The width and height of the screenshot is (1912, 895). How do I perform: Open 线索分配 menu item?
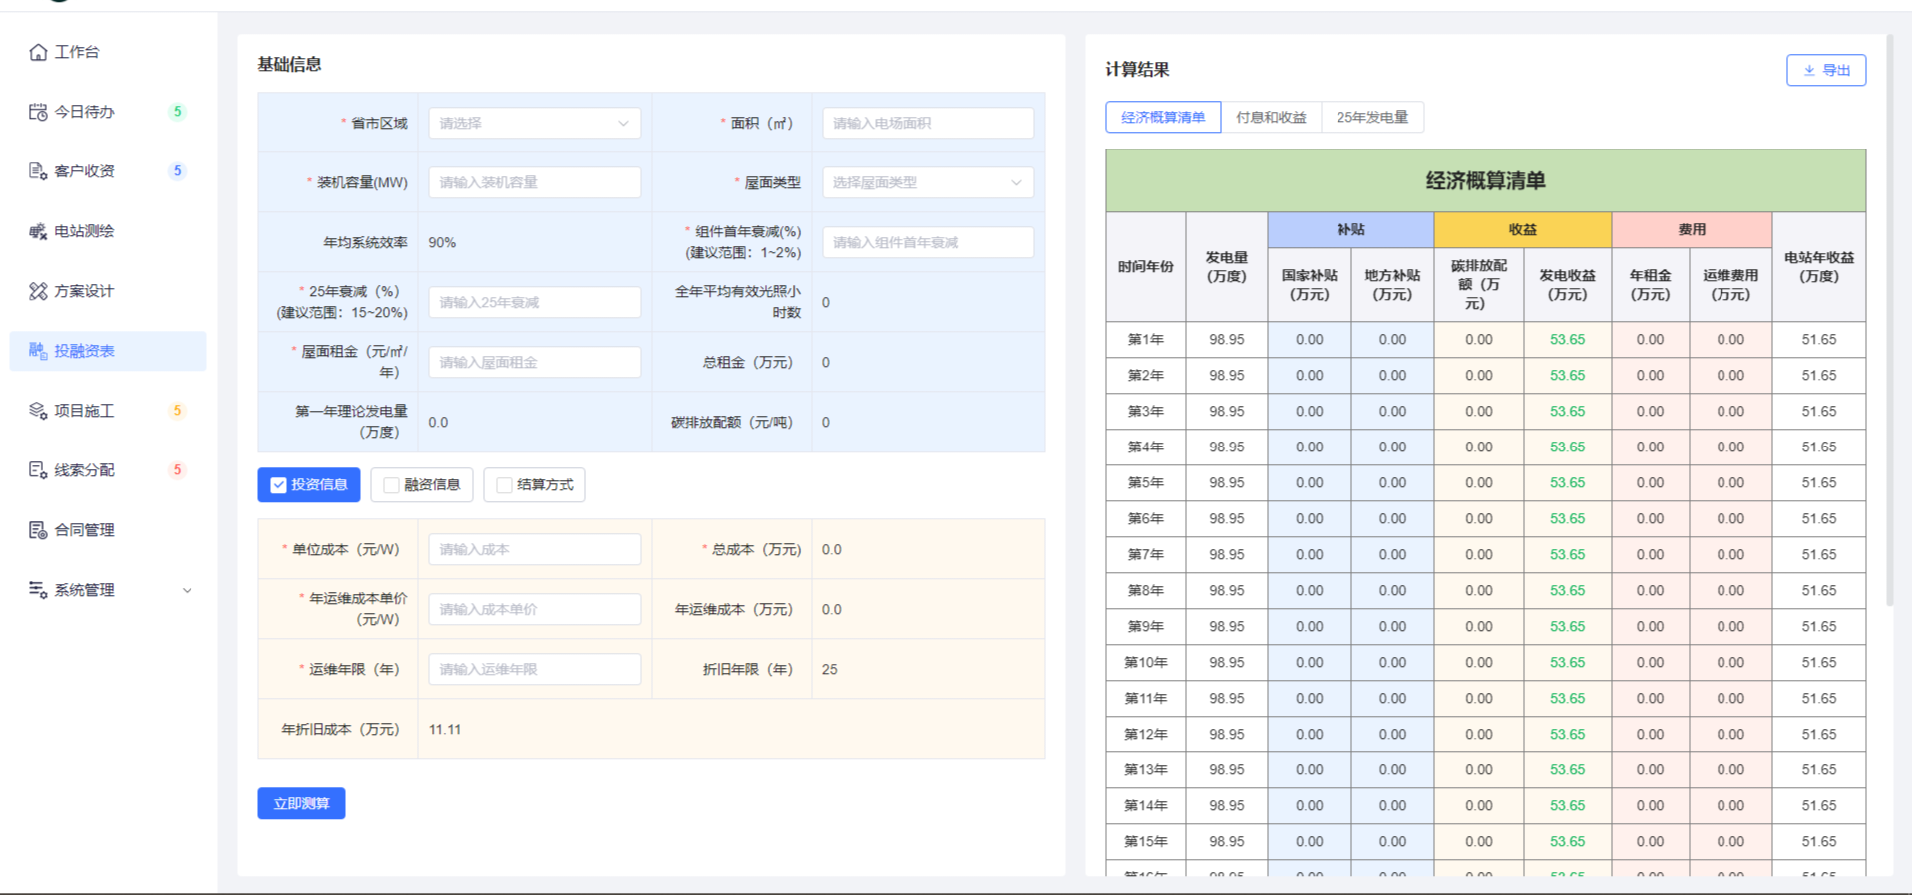tap(108, 470)
